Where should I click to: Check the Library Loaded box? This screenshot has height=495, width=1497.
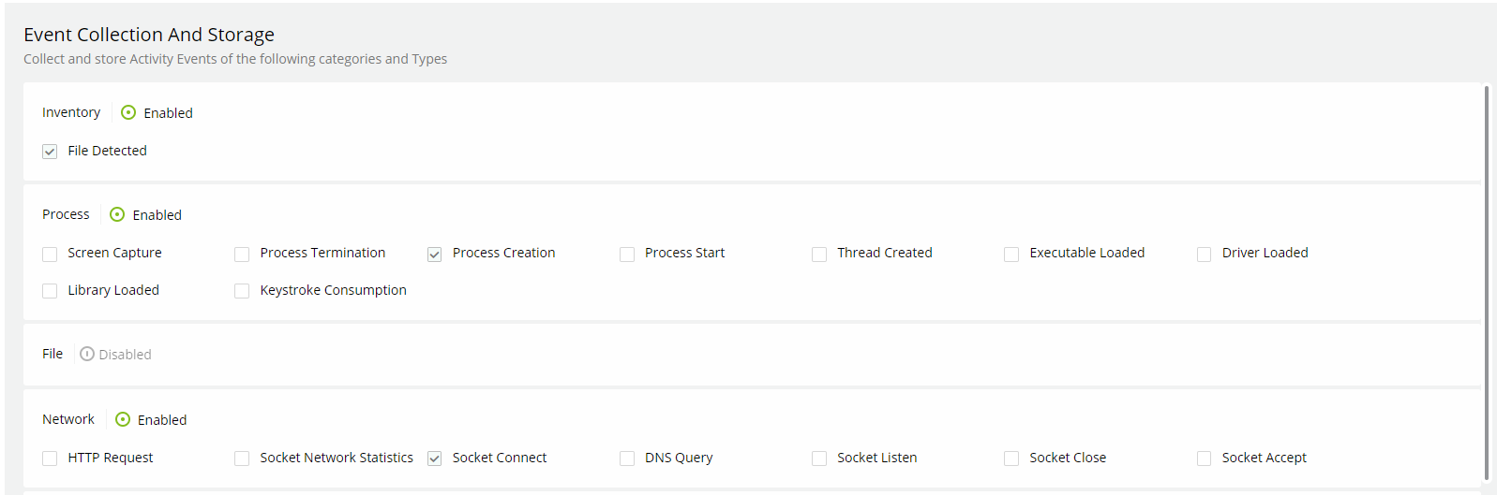pos(50,291)
